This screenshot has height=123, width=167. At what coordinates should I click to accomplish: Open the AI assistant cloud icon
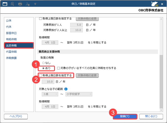[x=155, y=4]
